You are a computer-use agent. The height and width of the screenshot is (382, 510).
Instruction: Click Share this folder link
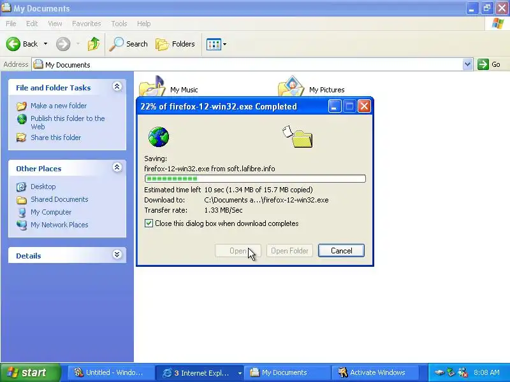coord(55,138)
